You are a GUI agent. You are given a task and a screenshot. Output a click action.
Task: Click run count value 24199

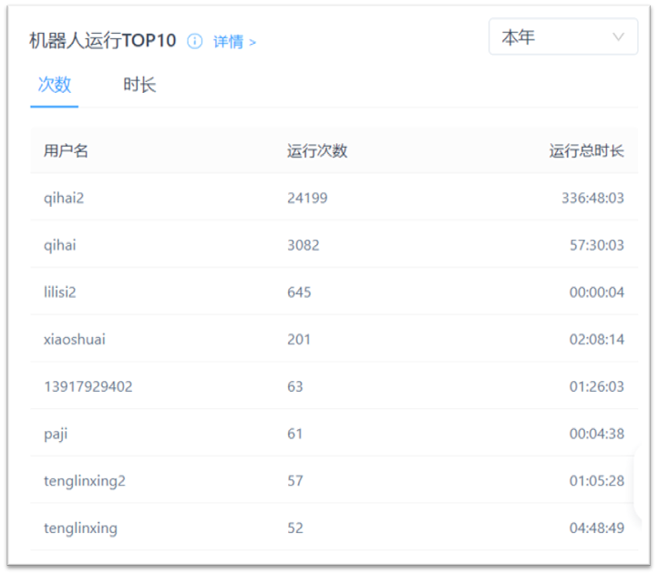tap(307, 198)
